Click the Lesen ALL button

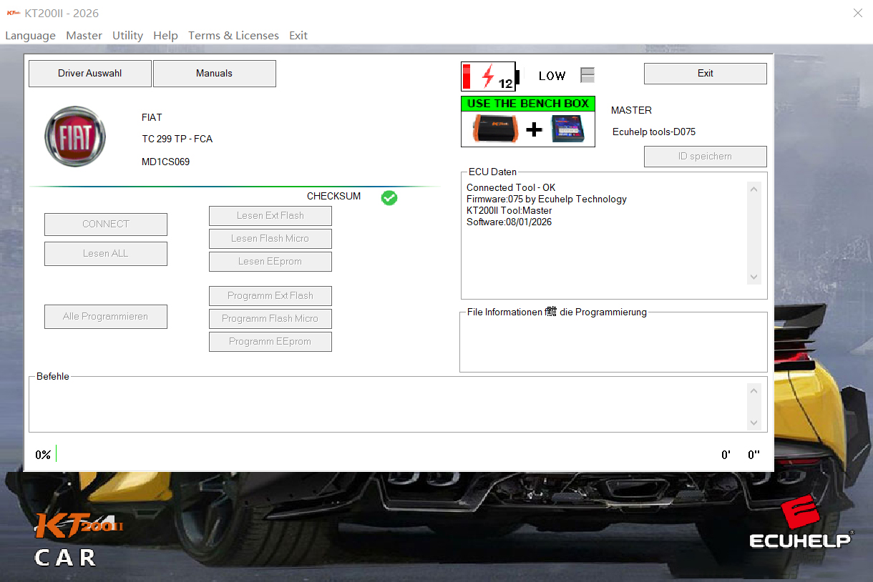pyautogui.click(x=106, y=254)
